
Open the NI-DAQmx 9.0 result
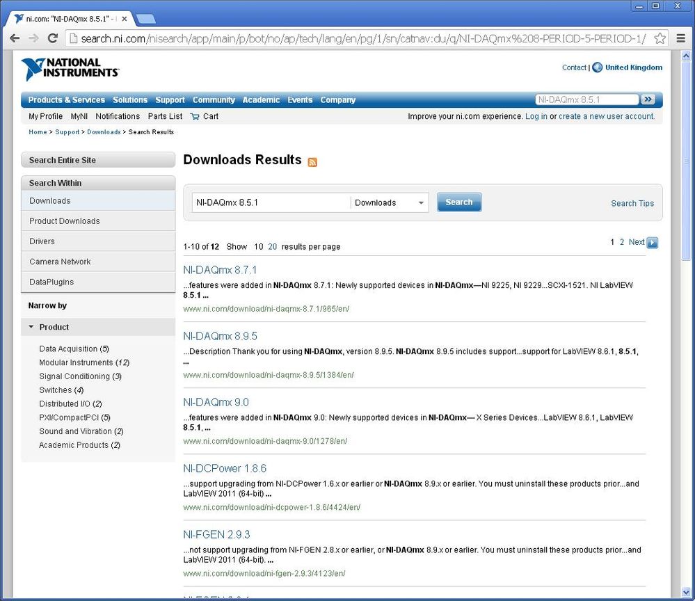[216, 402]
